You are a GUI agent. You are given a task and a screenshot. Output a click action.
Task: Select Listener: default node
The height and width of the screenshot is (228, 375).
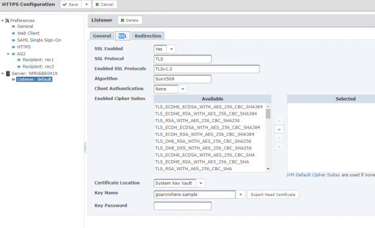click(x=34, y=79)
